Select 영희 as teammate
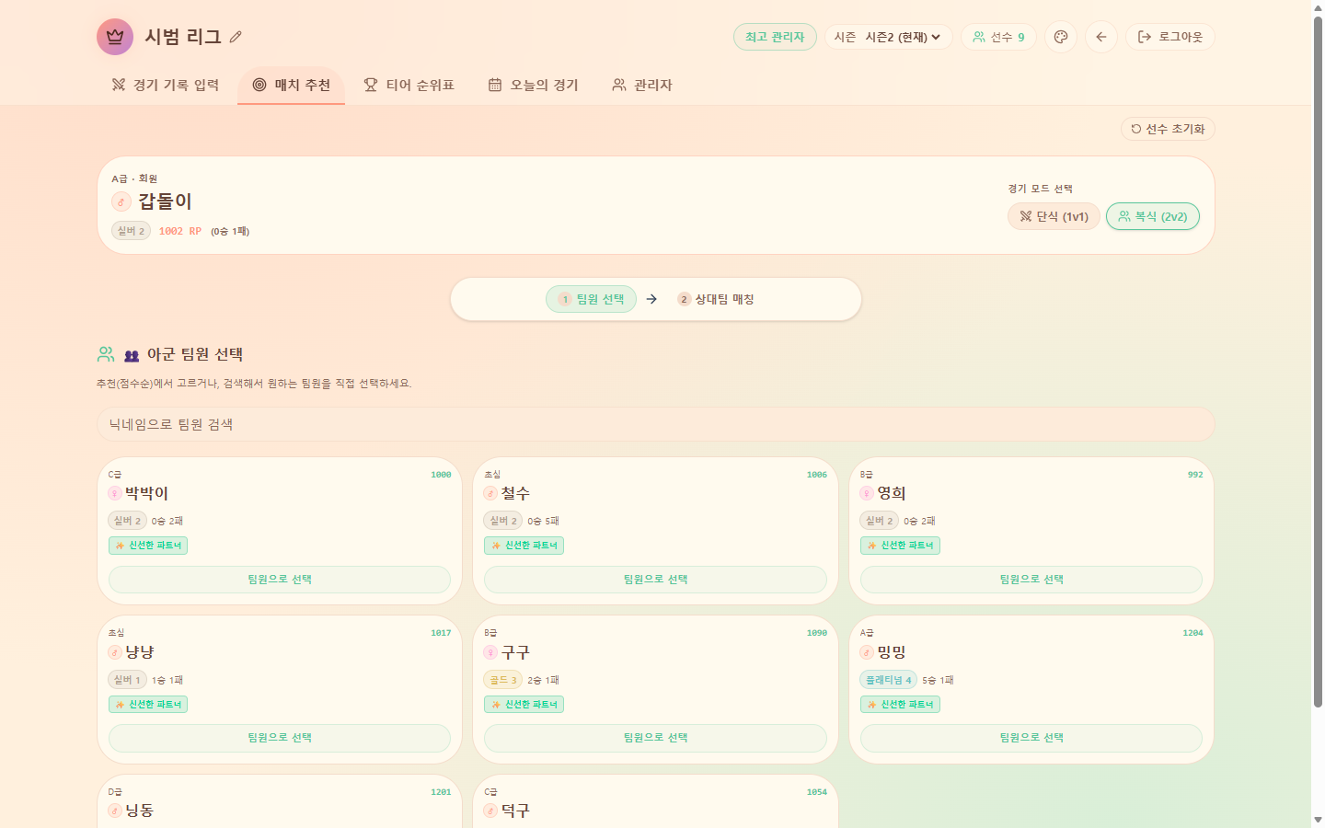 [x=1031, y=580]
